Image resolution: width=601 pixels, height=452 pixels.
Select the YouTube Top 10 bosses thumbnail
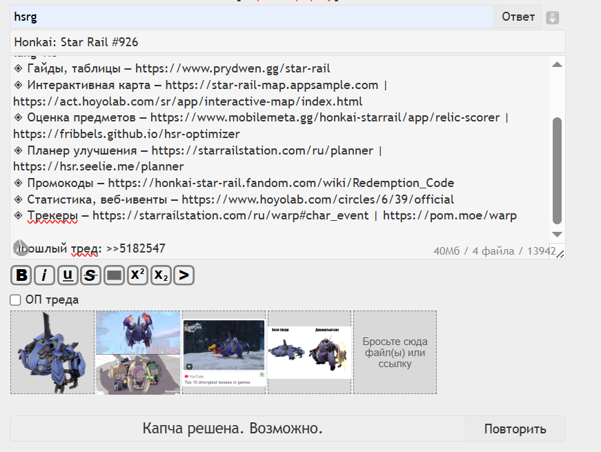224,353
